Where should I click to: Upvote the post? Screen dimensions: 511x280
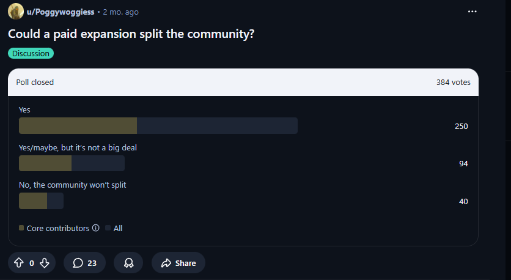[18, 263]
